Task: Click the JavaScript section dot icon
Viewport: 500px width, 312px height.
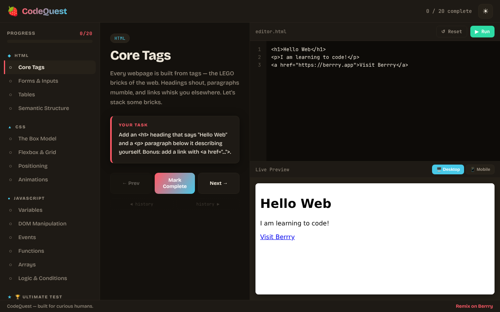Action: point(9,198)
